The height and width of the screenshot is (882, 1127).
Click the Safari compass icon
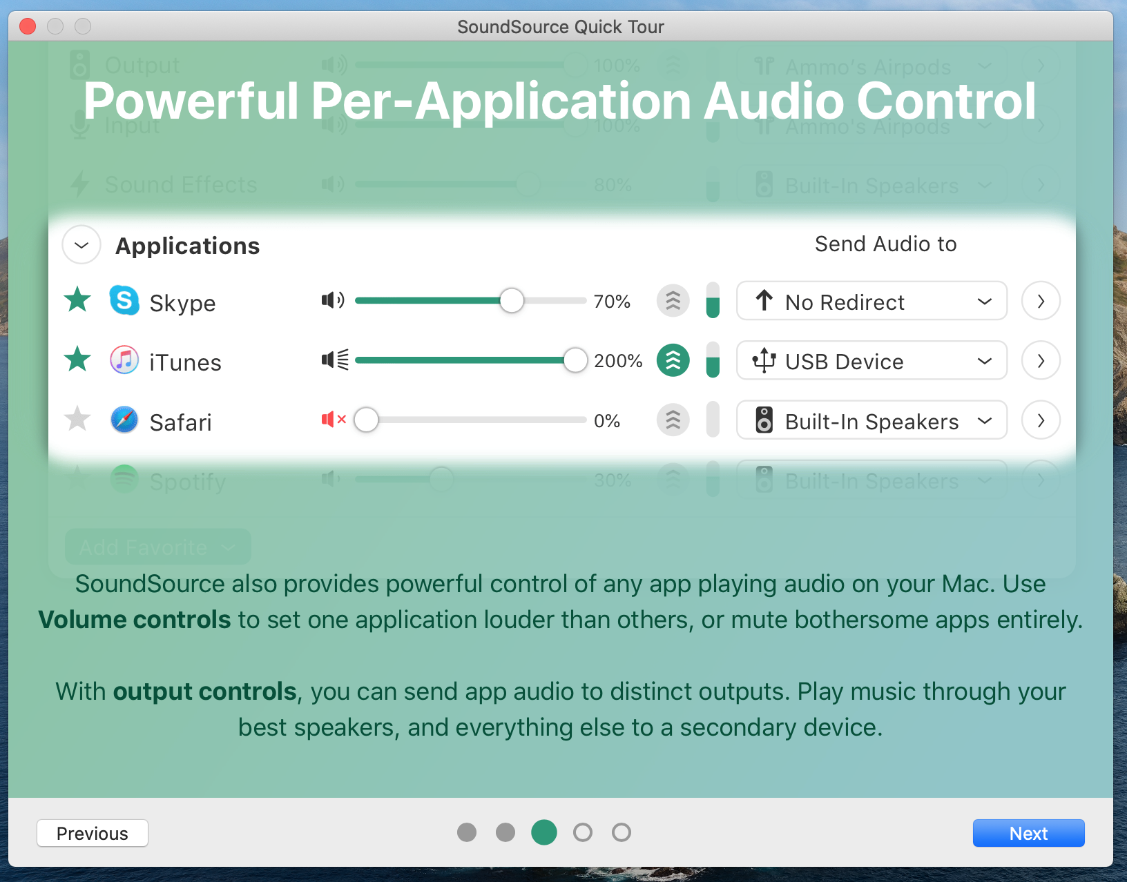click(124, 419)
